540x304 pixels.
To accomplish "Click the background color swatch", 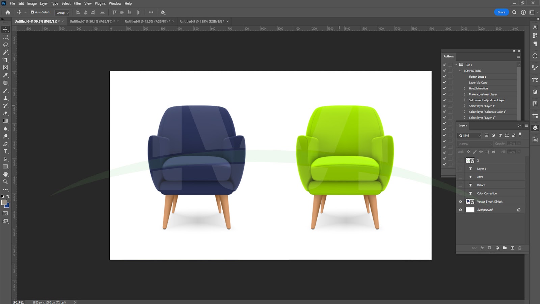I will click(7, 205).
